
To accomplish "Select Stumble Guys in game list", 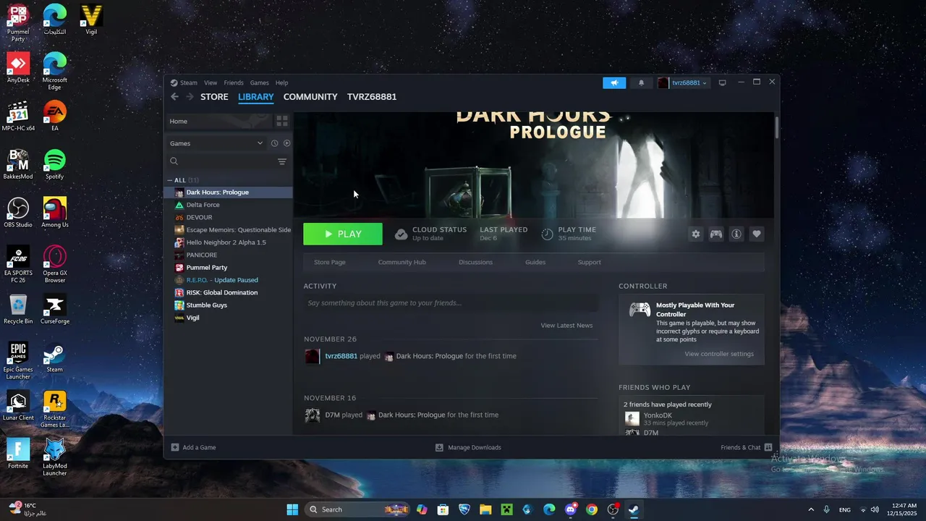I will pyautogui.click(x=229, y=305).
